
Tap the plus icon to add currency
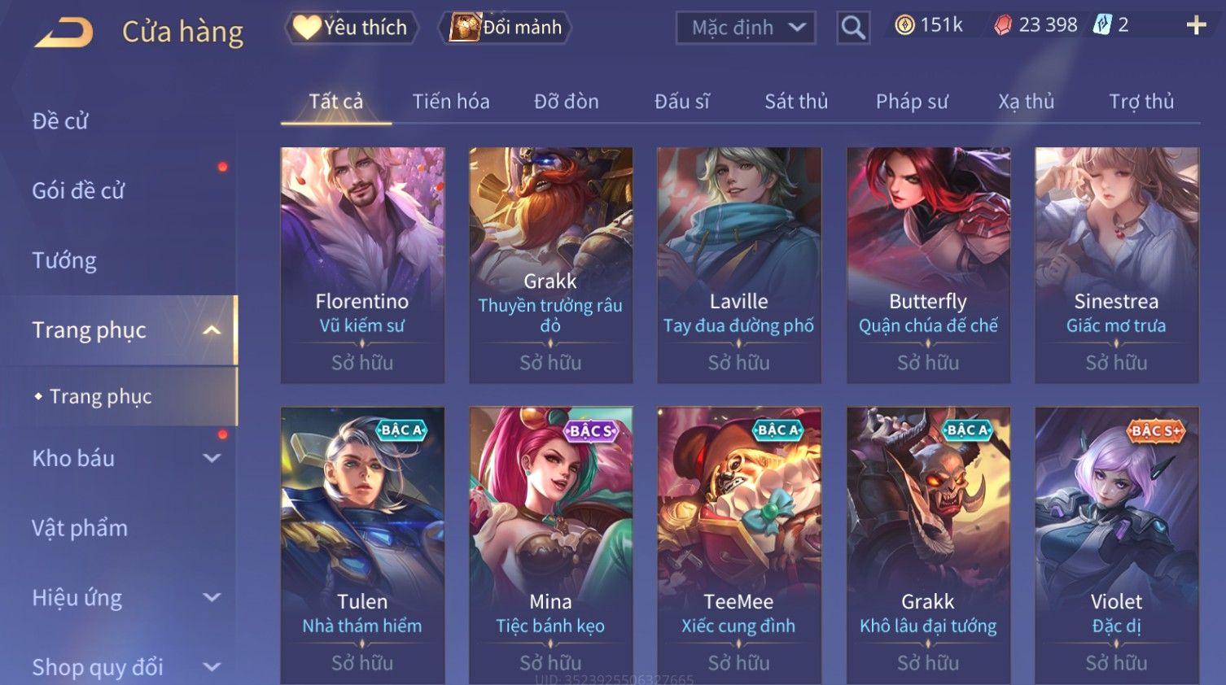click(x=1196, y=26)
